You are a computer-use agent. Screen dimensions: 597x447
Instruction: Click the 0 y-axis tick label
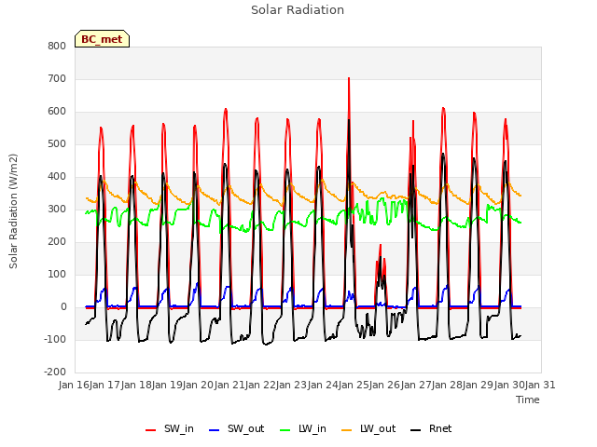point(63,306)
